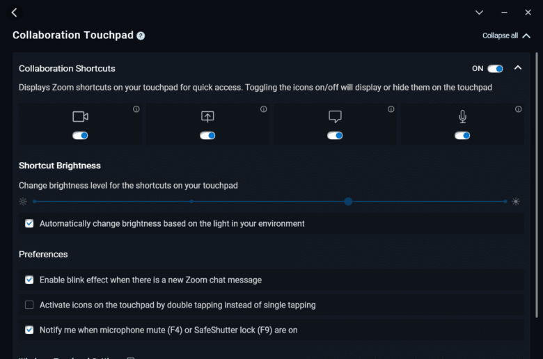The width and height of the screenshot is (543, 359).
Task: Open help icon beside Collaboration Touchpad
Action: pos(141,35)
